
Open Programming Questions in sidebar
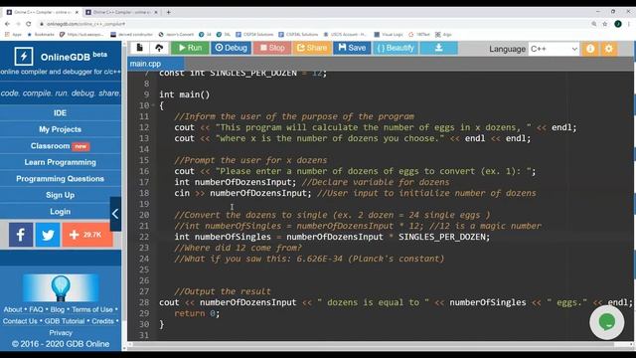point(60,179)
